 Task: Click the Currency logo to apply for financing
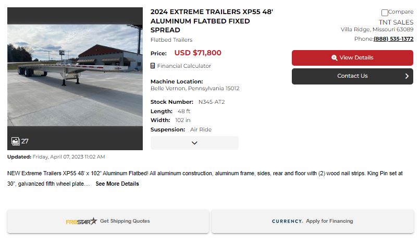[287, 221]
